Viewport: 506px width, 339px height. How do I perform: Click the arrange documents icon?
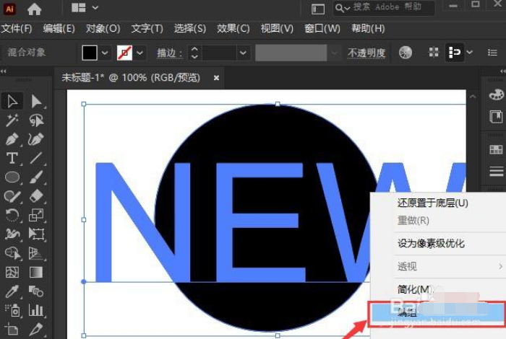[78, 8]
